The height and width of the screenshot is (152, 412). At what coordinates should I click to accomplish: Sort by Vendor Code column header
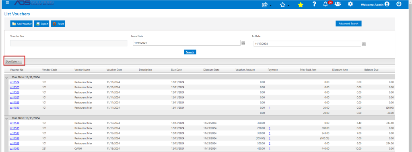(49, 70)
